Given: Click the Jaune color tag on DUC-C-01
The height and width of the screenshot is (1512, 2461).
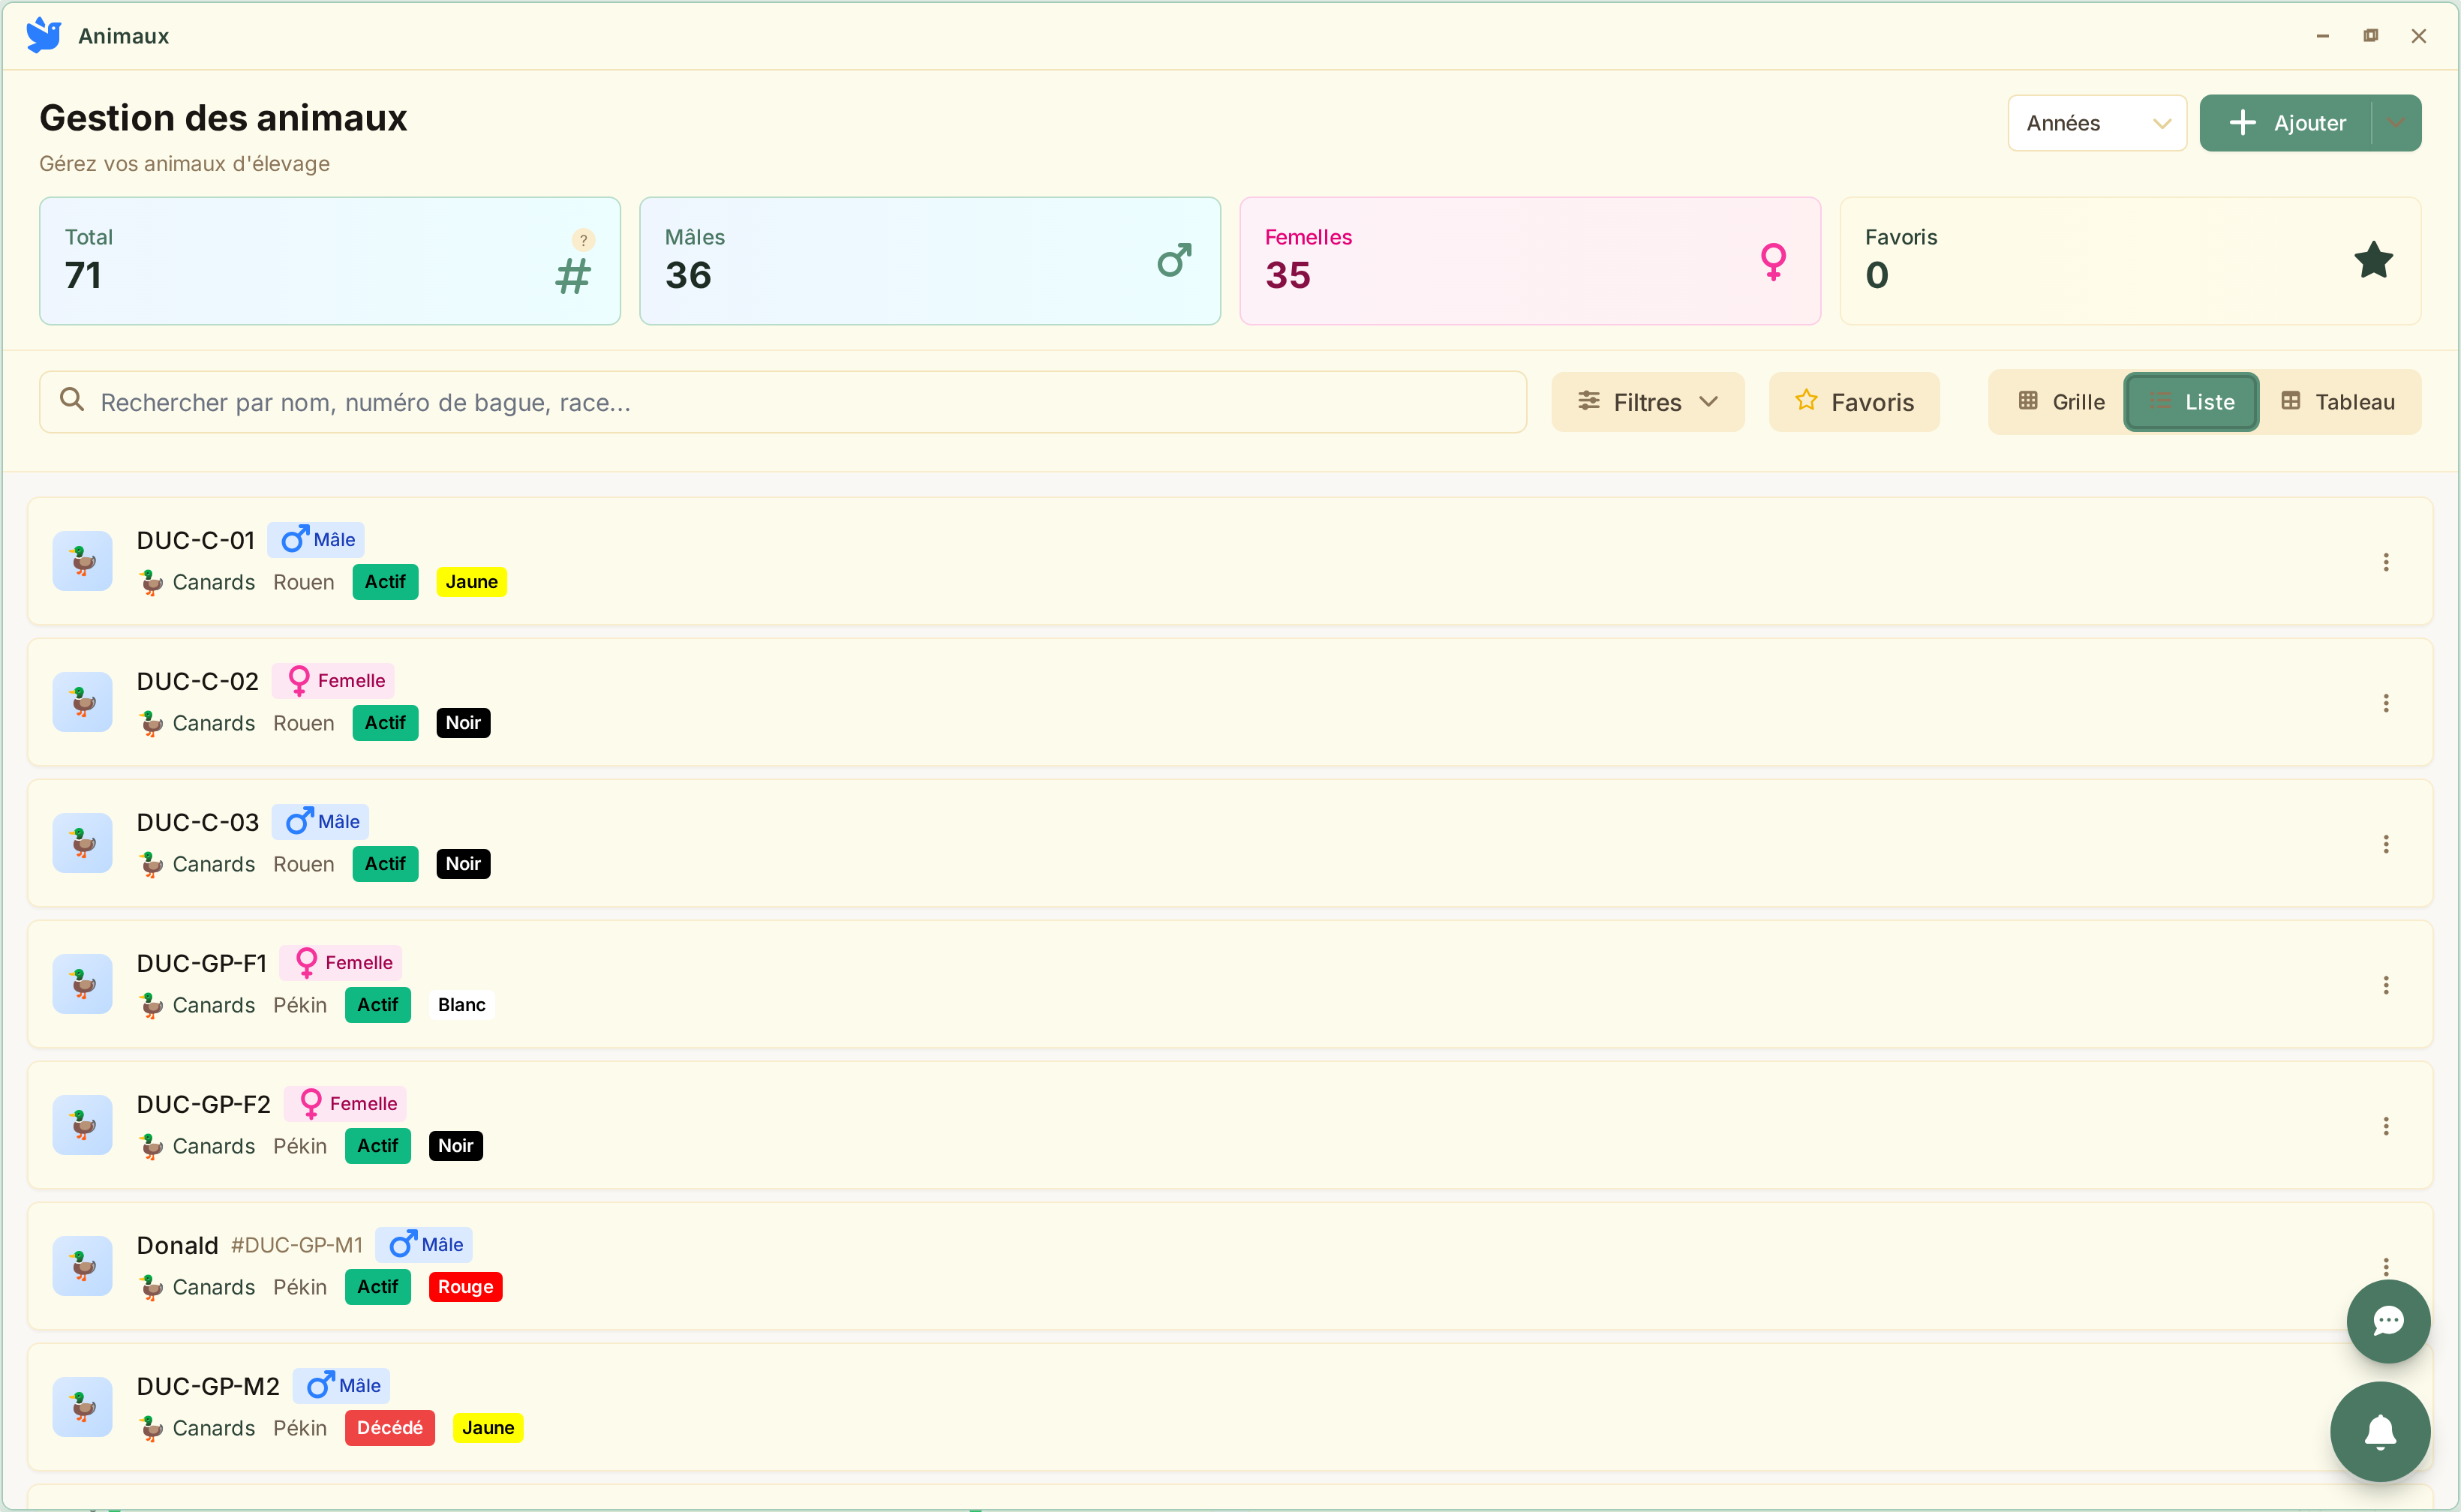Looking at the screenshot, I should 471,582.
